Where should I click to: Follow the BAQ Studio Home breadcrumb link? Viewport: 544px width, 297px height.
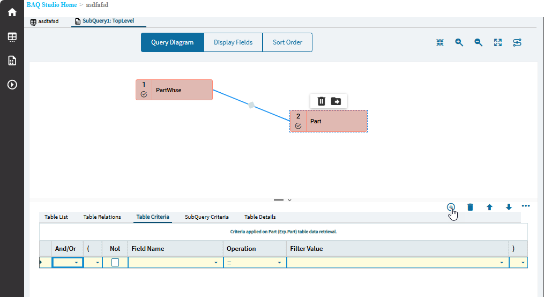coord(51,5)
